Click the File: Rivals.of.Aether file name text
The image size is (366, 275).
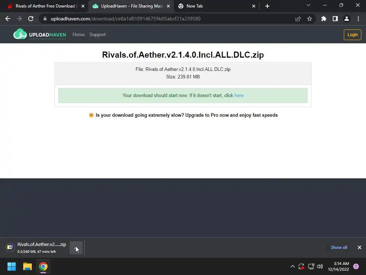(183, 69)
